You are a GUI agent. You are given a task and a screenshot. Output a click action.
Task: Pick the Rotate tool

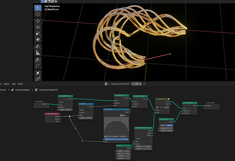pyautogui.click(x=38, y=27)
